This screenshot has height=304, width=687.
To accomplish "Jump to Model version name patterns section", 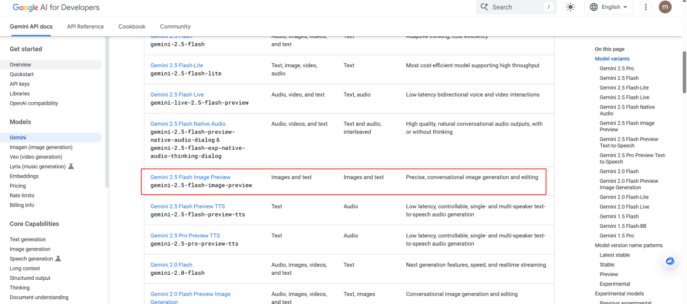I will (628, 246).
